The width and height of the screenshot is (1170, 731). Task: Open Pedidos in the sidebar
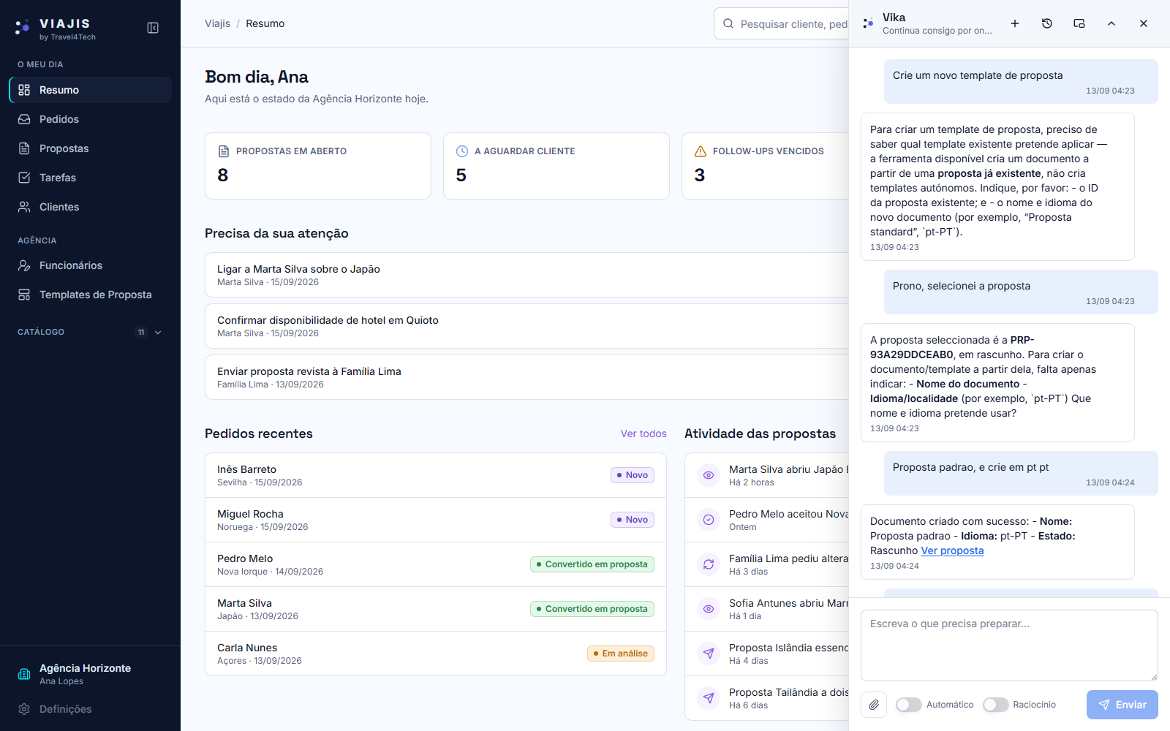point(91,119)
